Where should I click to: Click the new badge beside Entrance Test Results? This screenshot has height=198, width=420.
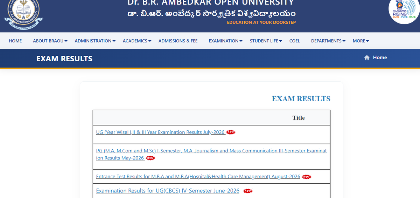click(x=306, y=177)
